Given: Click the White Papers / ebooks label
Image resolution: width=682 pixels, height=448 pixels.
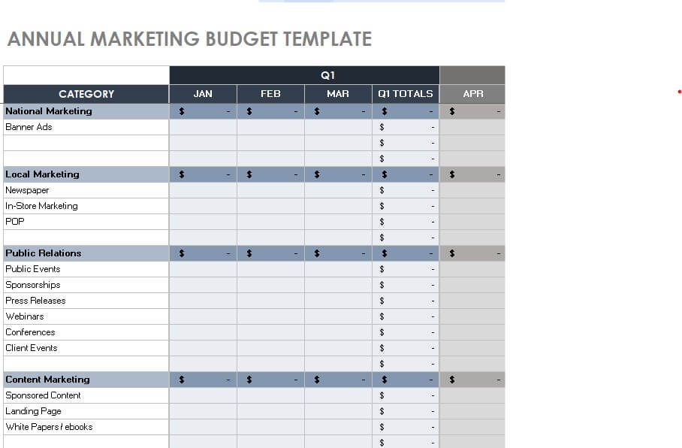Looking at the screenshot, I should 49,427.
